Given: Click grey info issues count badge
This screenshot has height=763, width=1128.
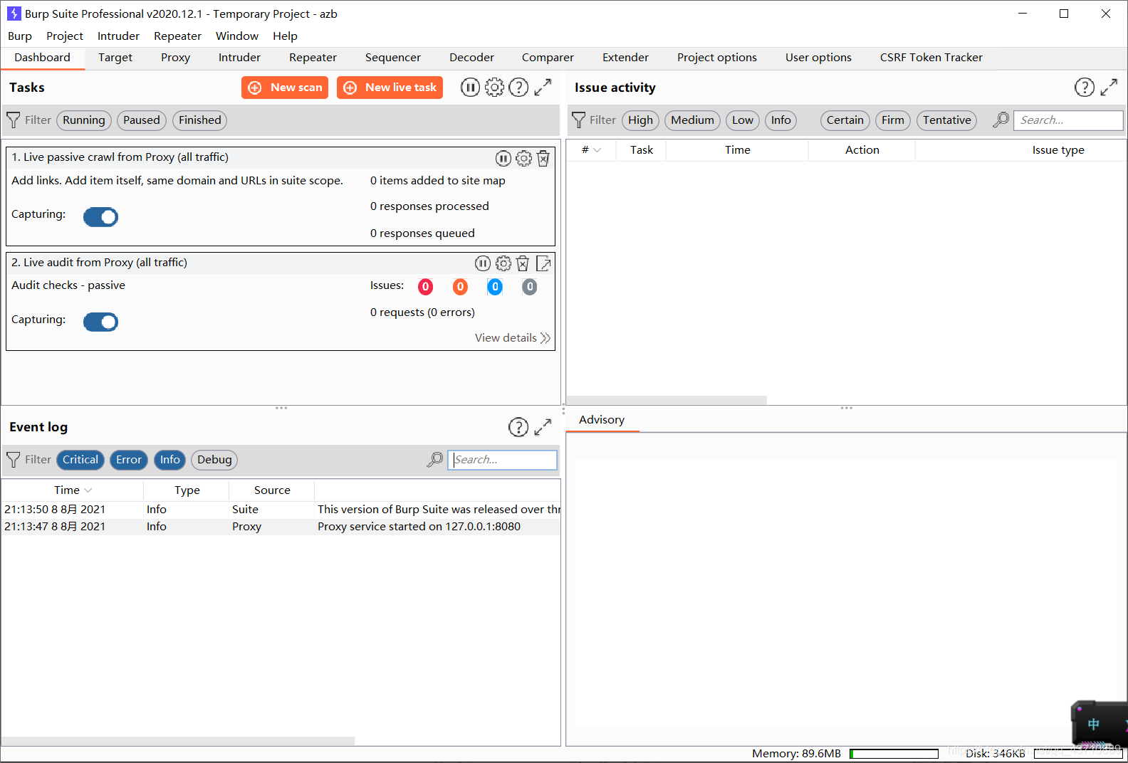Looking at the screenshot, I should [x=529, y=286].
